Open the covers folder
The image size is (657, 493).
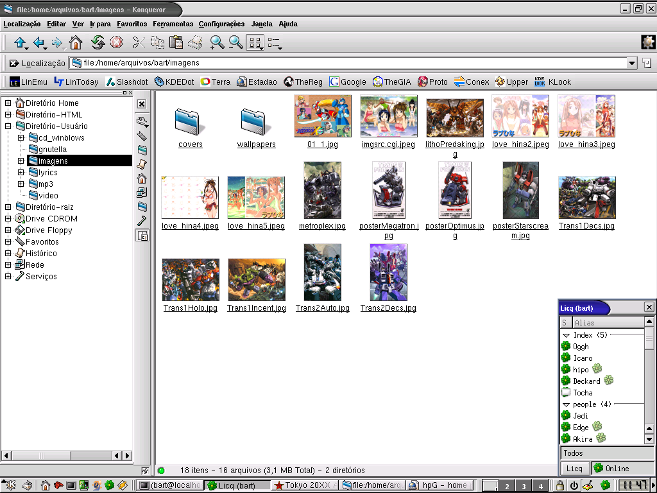[x=190, y=128]
